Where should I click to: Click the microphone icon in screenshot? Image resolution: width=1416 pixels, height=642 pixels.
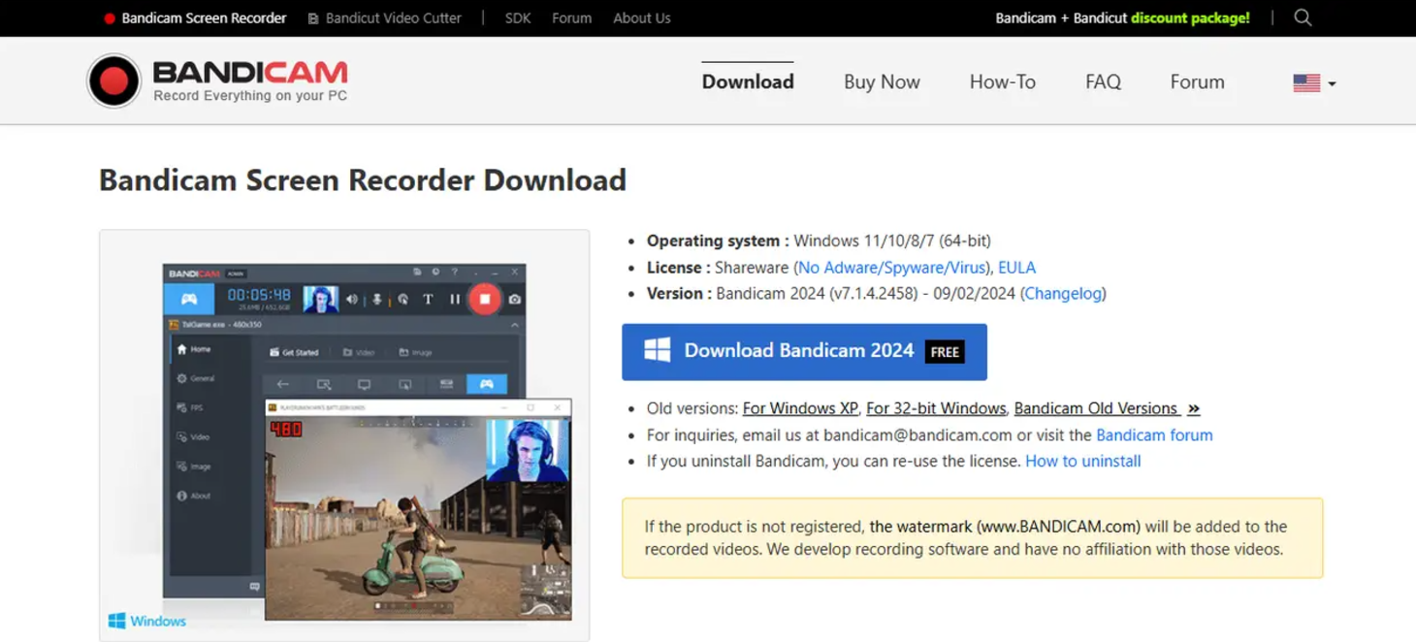[377, 300]
